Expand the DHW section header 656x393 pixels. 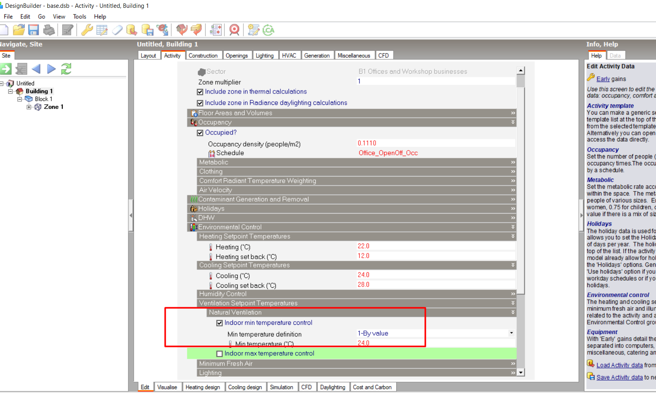tap(352, 218)
